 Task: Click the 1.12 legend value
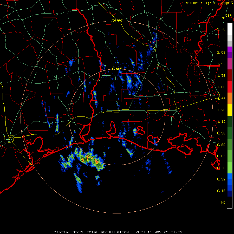[221, 122]
